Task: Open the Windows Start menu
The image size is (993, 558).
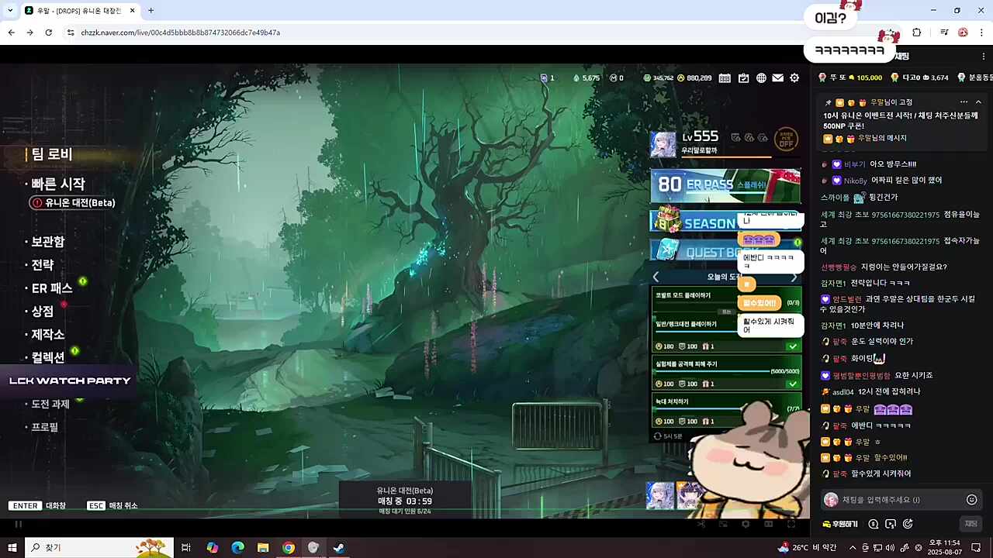Action: coord(12,548)
